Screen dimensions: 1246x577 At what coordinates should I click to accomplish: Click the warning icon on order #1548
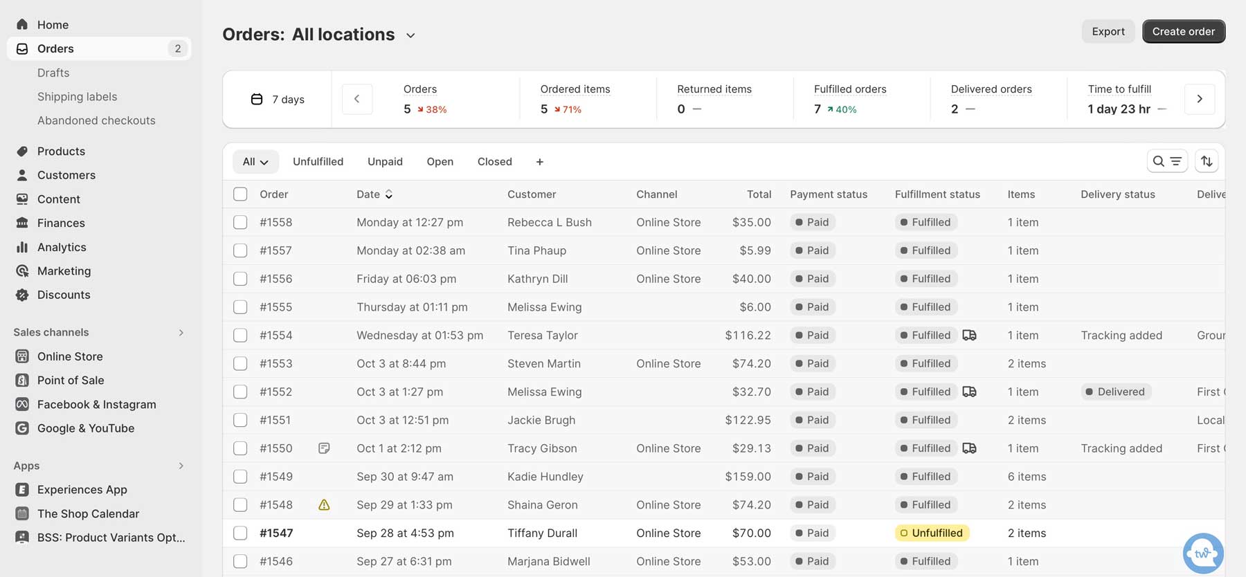pyautogui.click(x=324, y=505)
